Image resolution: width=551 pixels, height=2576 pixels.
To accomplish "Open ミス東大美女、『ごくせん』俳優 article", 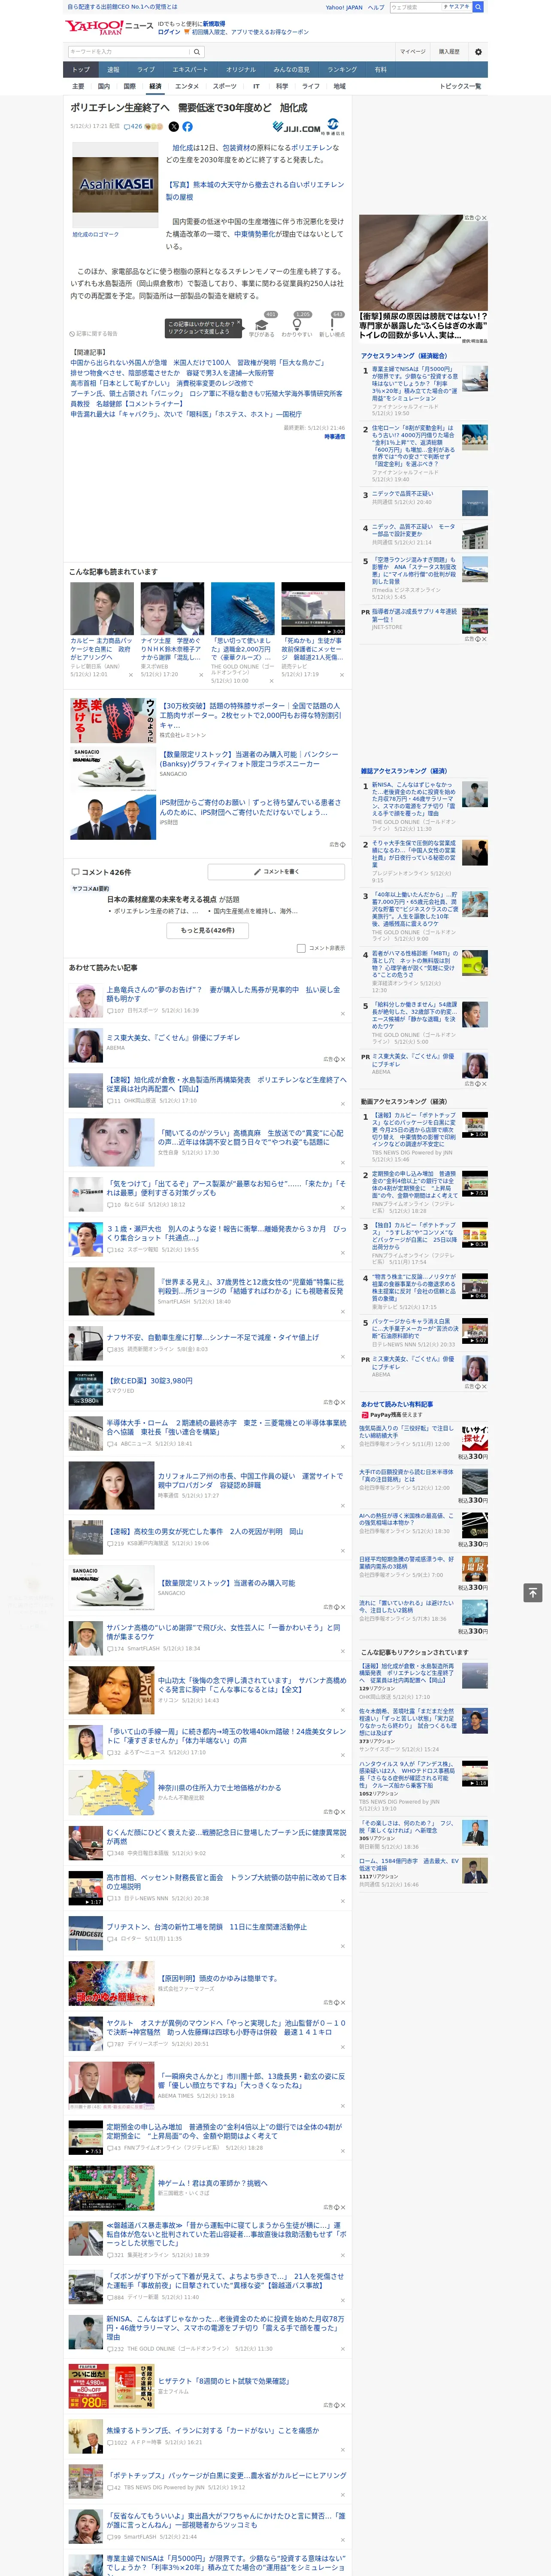I will coord(173,1038).
